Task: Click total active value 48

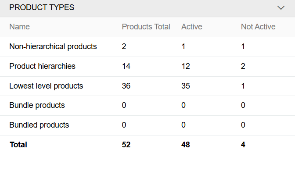Action: click(x=186, y=145)
